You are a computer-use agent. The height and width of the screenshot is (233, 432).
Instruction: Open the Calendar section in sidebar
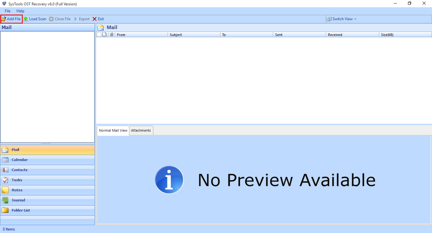pos(20,160)
